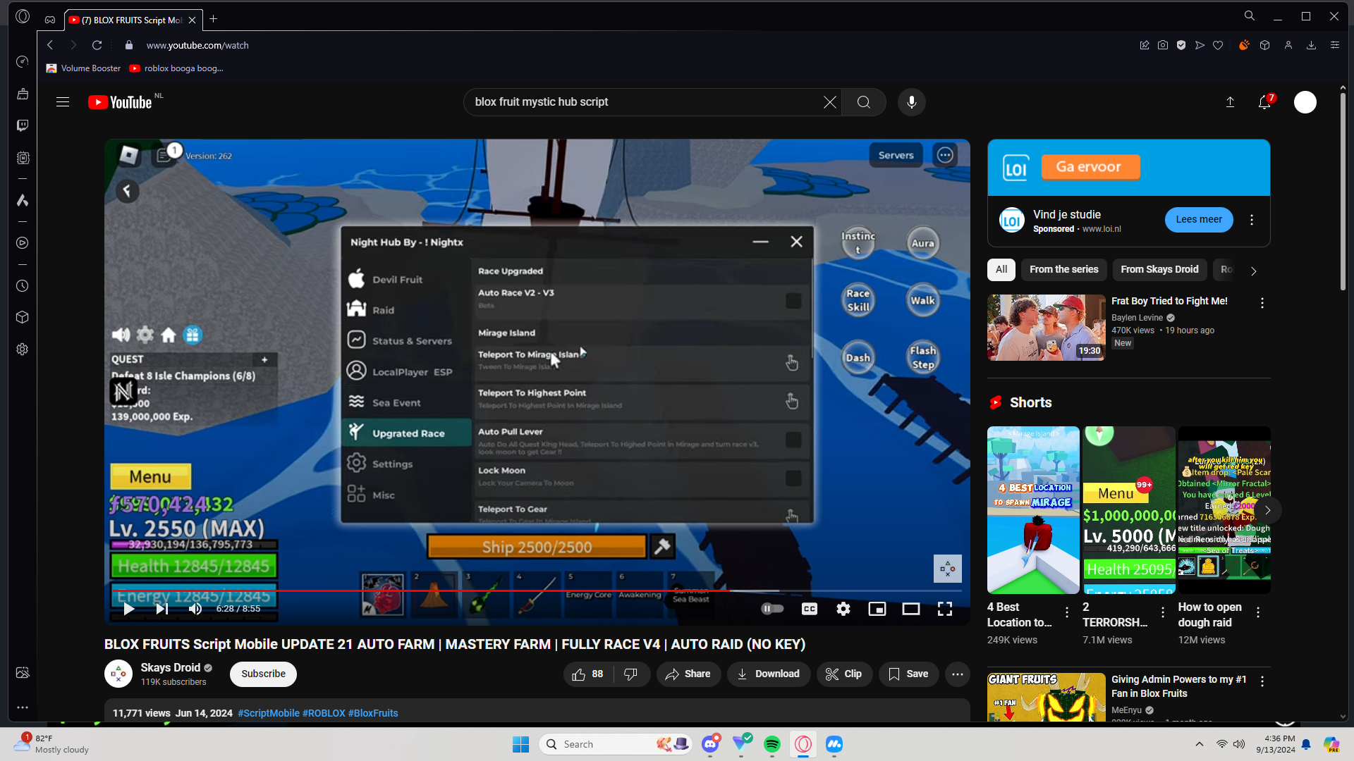Play the video
Viewport: 1354px width, 761px height.
[x=128, y=609]
